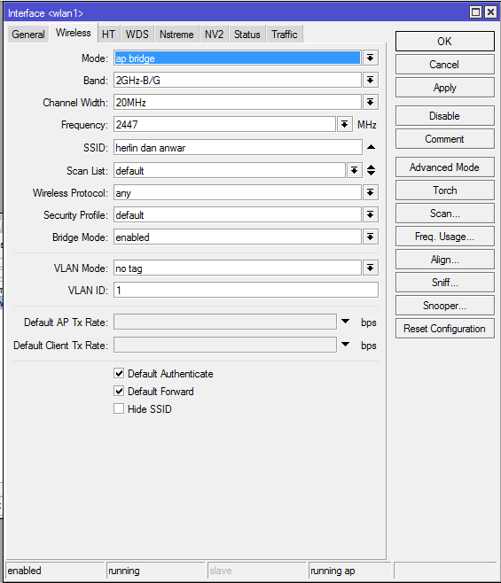This screenshot has width=501, height=583.
Task: Open the General tab
Action: [27, 35]
